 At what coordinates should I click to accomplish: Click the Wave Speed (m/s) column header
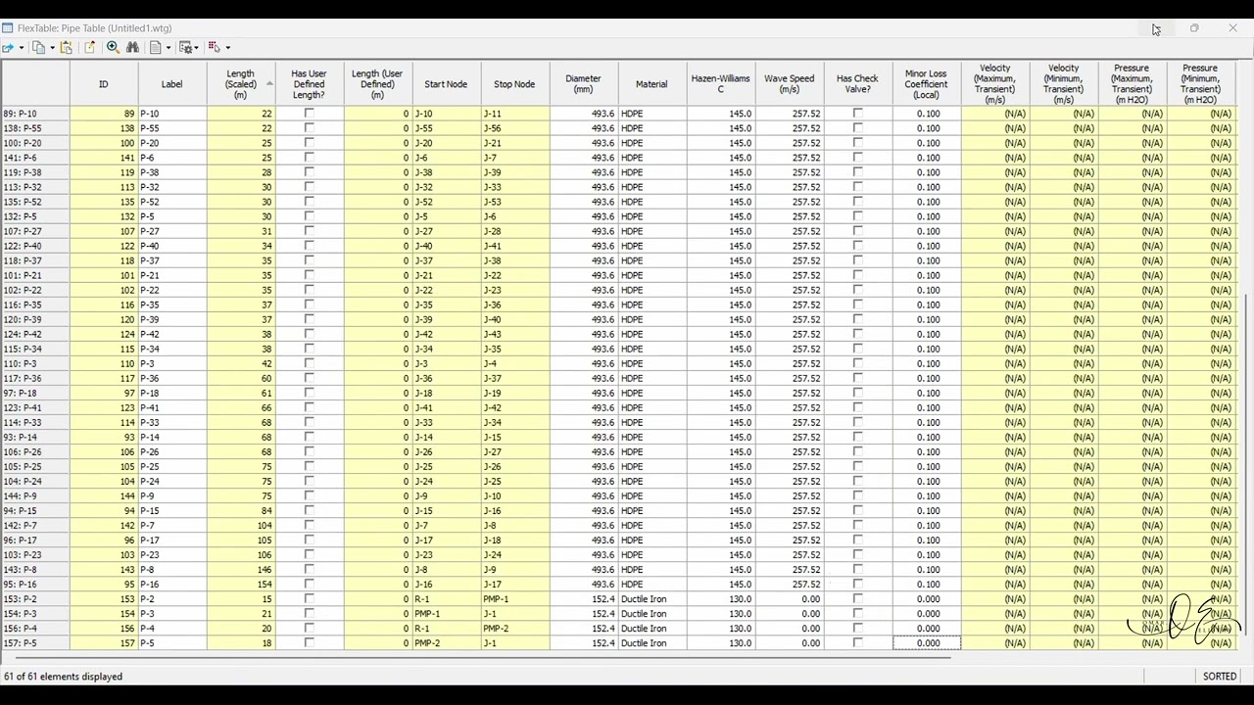tap(790, 84)
